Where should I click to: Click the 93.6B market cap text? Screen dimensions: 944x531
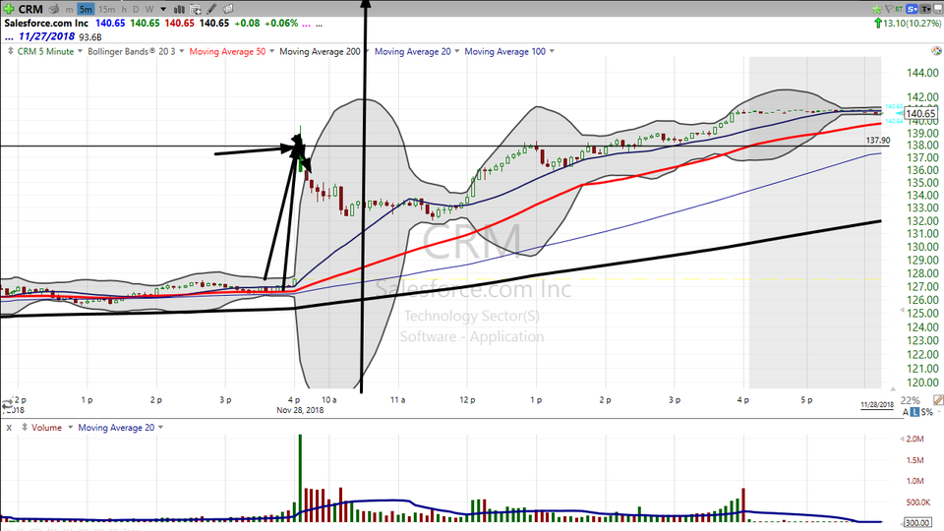point(90,36)
